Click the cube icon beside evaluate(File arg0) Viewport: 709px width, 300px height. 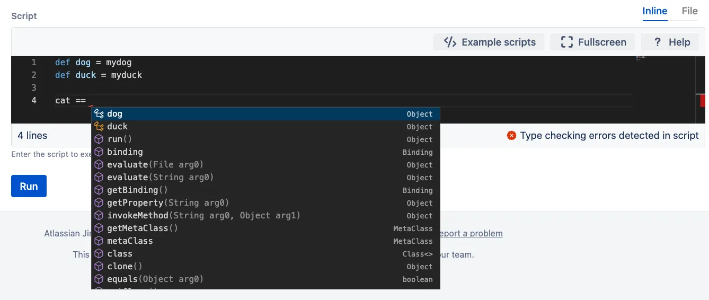(x=99, y=164)
